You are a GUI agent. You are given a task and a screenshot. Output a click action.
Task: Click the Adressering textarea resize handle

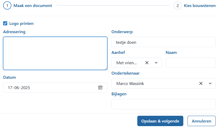pyautogui.click(x=106, y=69)
